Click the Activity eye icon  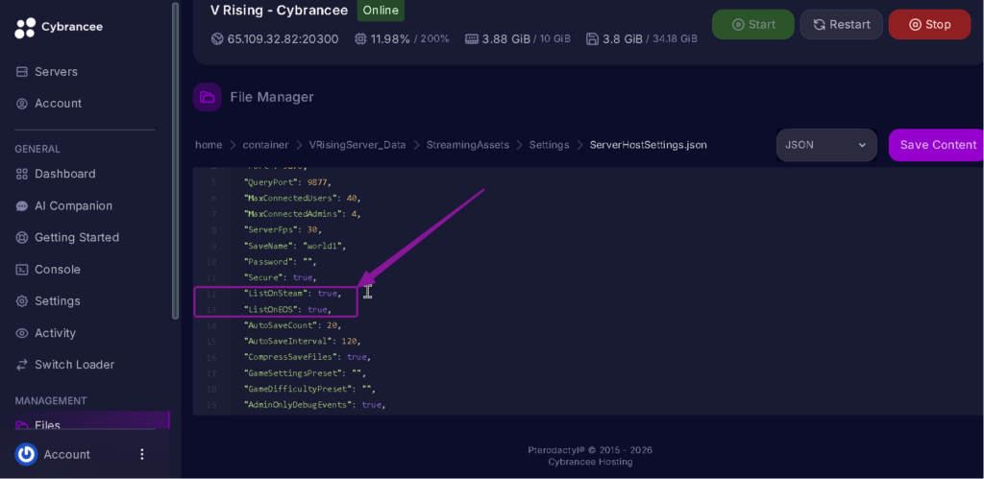[22, 333]
